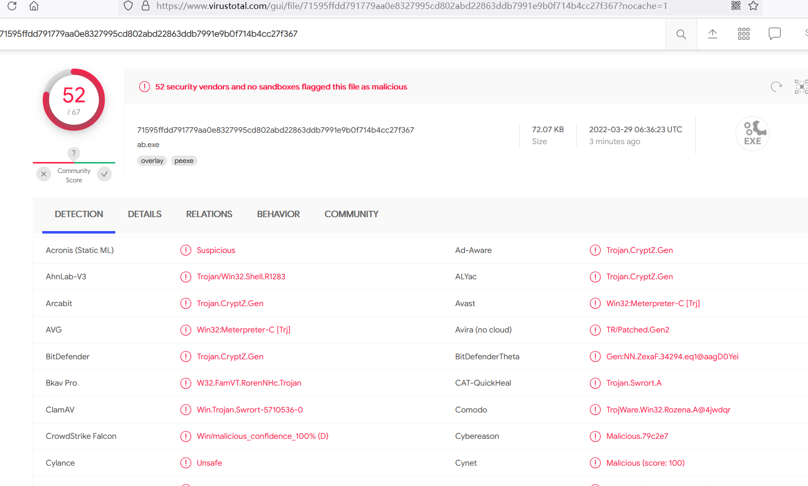This screenshot has width=808, height=486.
Task: Click the browser reload icon
Action: tap(12, 6)
